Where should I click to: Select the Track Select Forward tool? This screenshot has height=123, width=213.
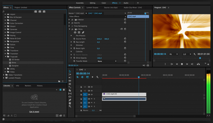(x=70, y=74)
